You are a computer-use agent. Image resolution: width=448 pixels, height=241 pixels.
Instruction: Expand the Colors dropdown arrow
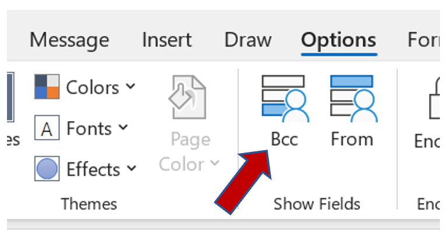click(131, 86)
